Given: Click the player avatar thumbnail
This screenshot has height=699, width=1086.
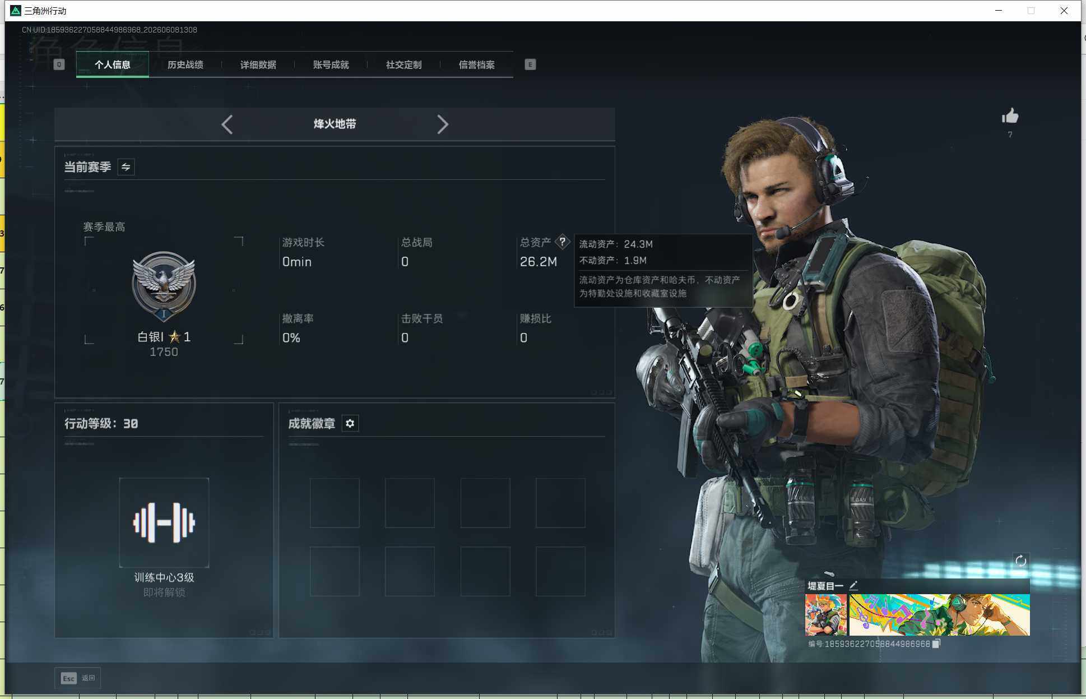Looking at the screenshot, I should pyautogui.click(x=826, y=615).
